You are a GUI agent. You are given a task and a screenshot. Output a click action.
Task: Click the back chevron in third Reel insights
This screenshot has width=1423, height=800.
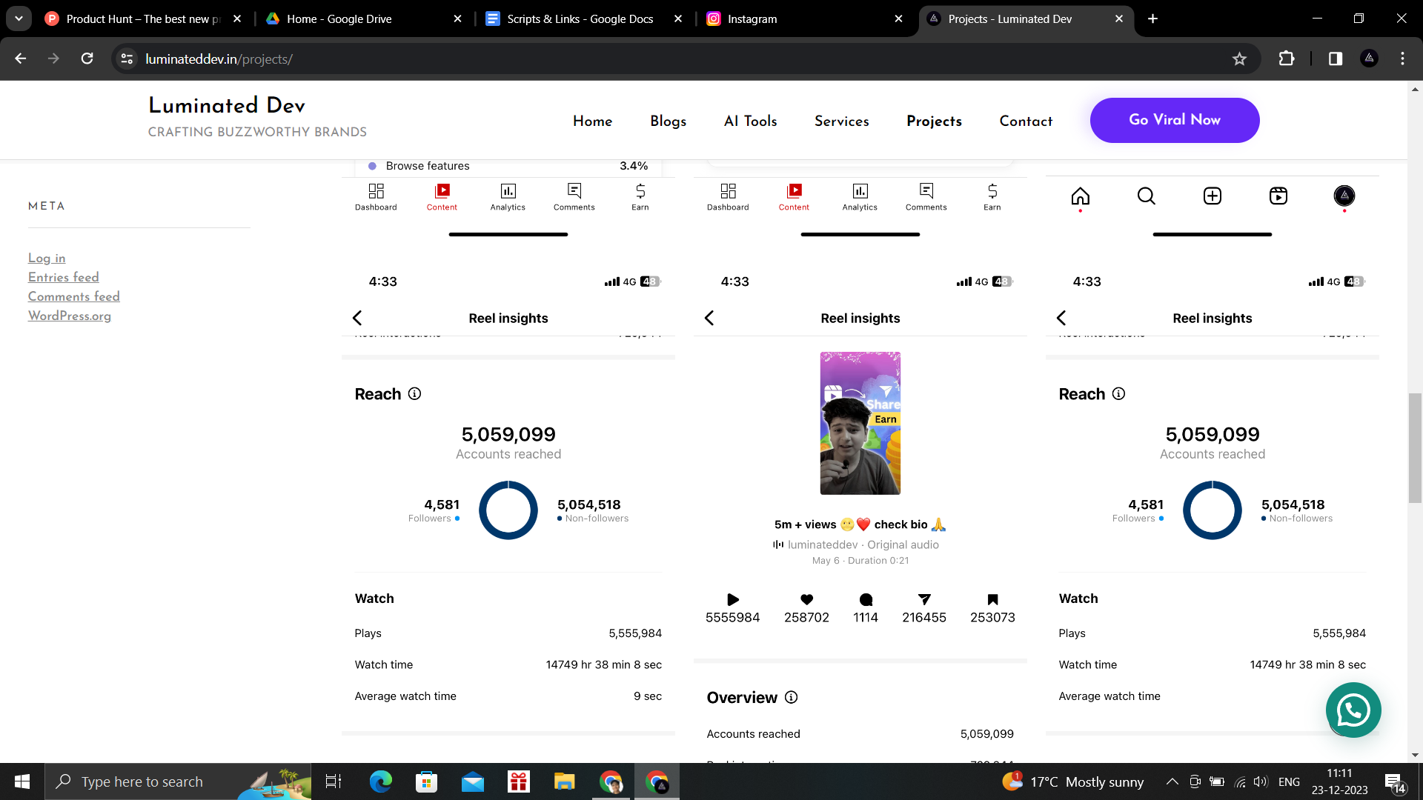coord(1061,318)
